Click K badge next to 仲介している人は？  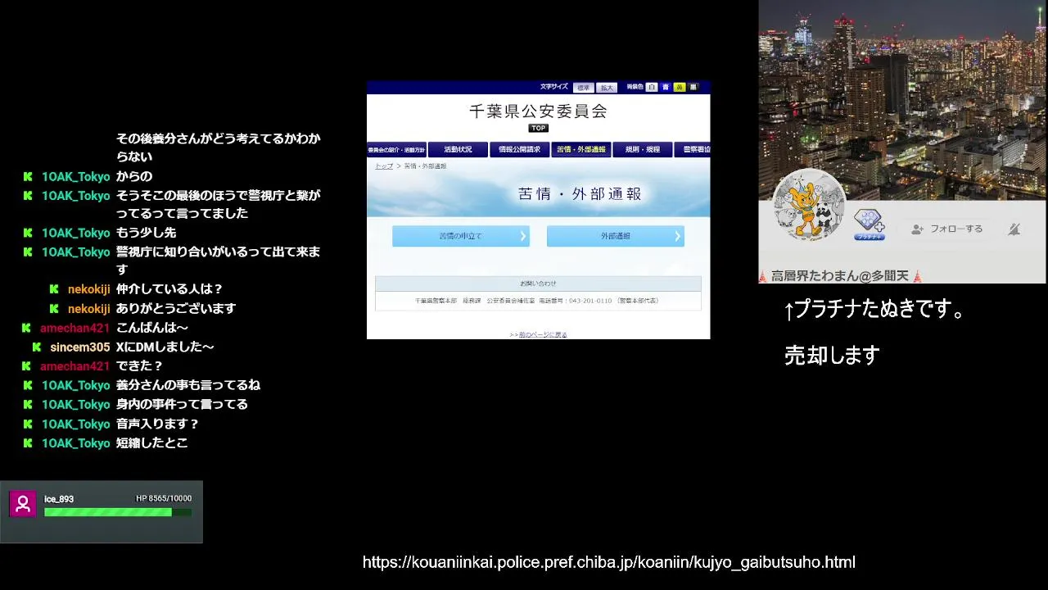point(54,289)
